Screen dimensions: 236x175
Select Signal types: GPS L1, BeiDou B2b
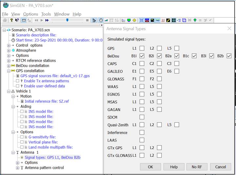click(x=52, y=157)
